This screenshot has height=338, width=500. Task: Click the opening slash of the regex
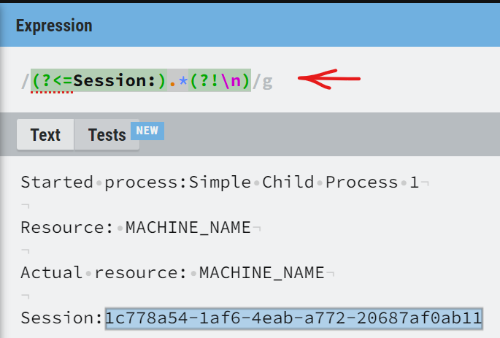[x=26, y=81]
